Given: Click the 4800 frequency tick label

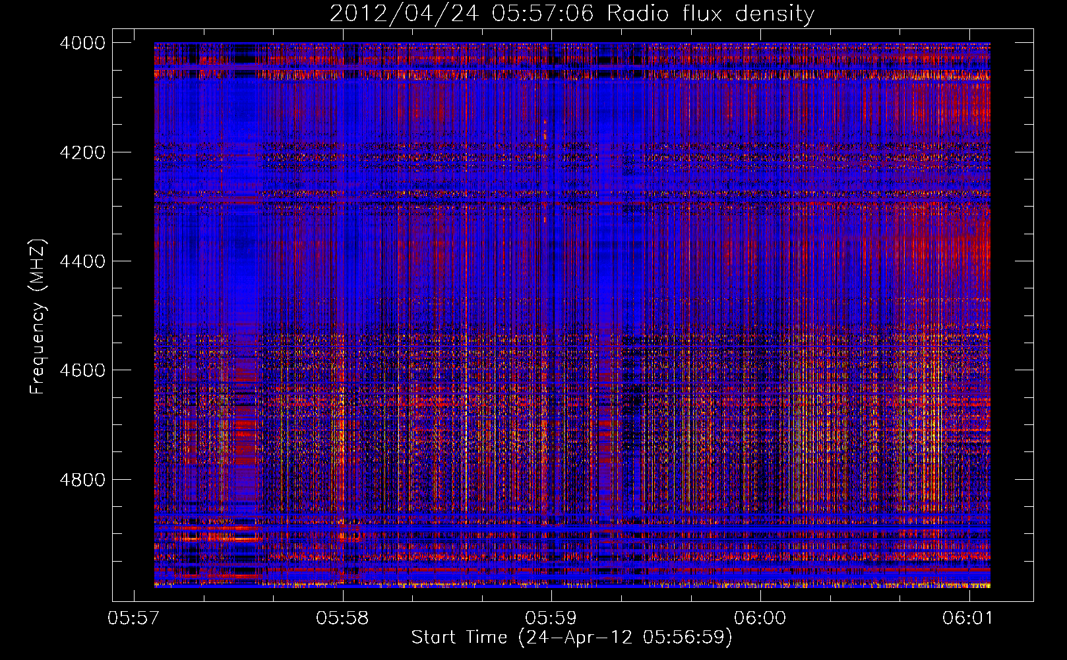Looking at the screenshot, I should click(x=82, y=480).
